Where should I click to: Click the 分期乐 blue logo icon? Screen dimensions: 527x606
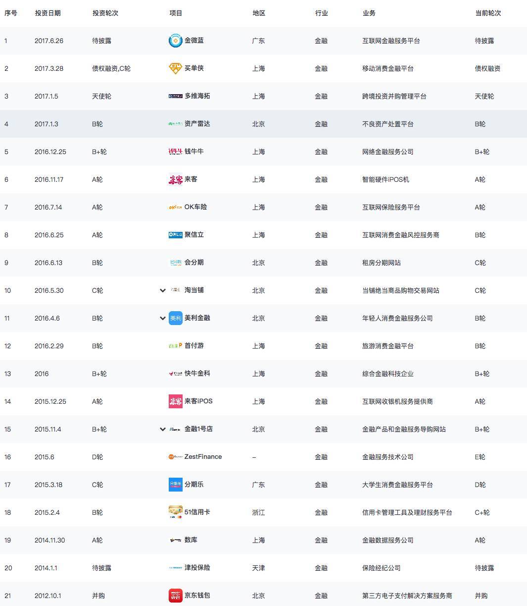pyautogui.click(x=176, y=485)
